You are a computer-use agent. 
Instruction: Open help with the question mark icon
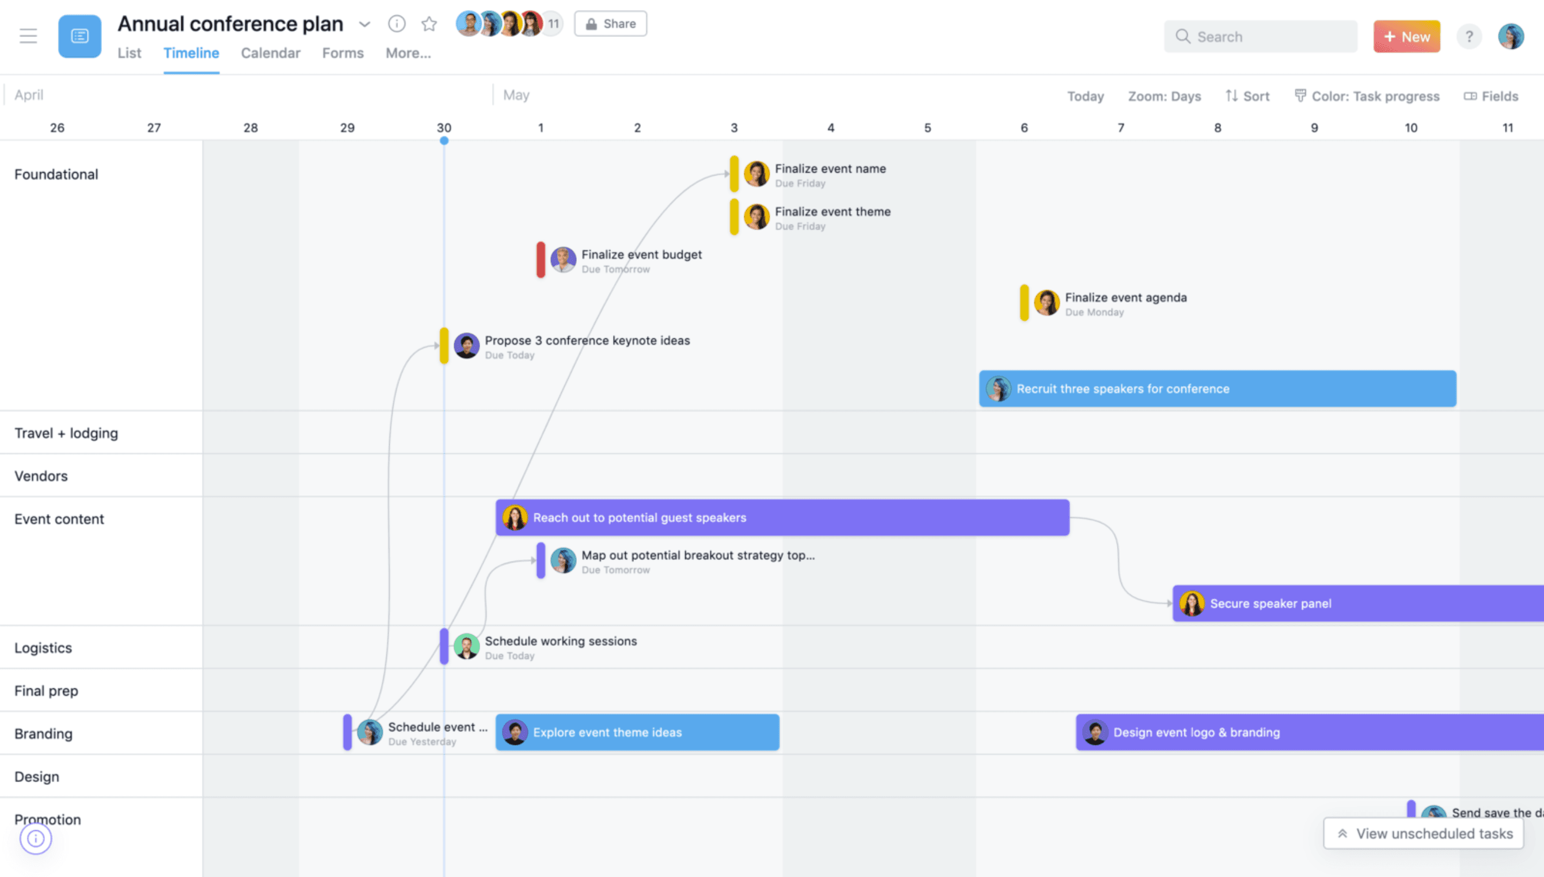(x=1469, y=36)
